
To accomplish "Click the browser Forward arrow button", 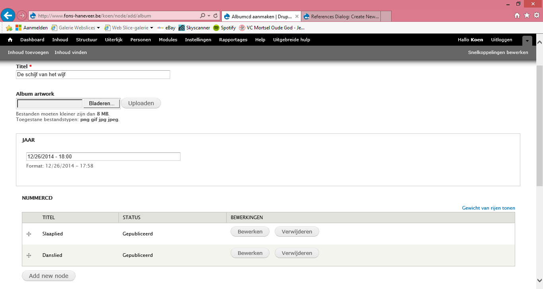I will pyautogui.click(x=22, y=16).
